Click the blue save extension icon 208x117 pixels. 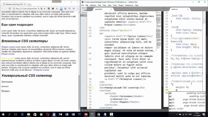click(x=61, y=9)
